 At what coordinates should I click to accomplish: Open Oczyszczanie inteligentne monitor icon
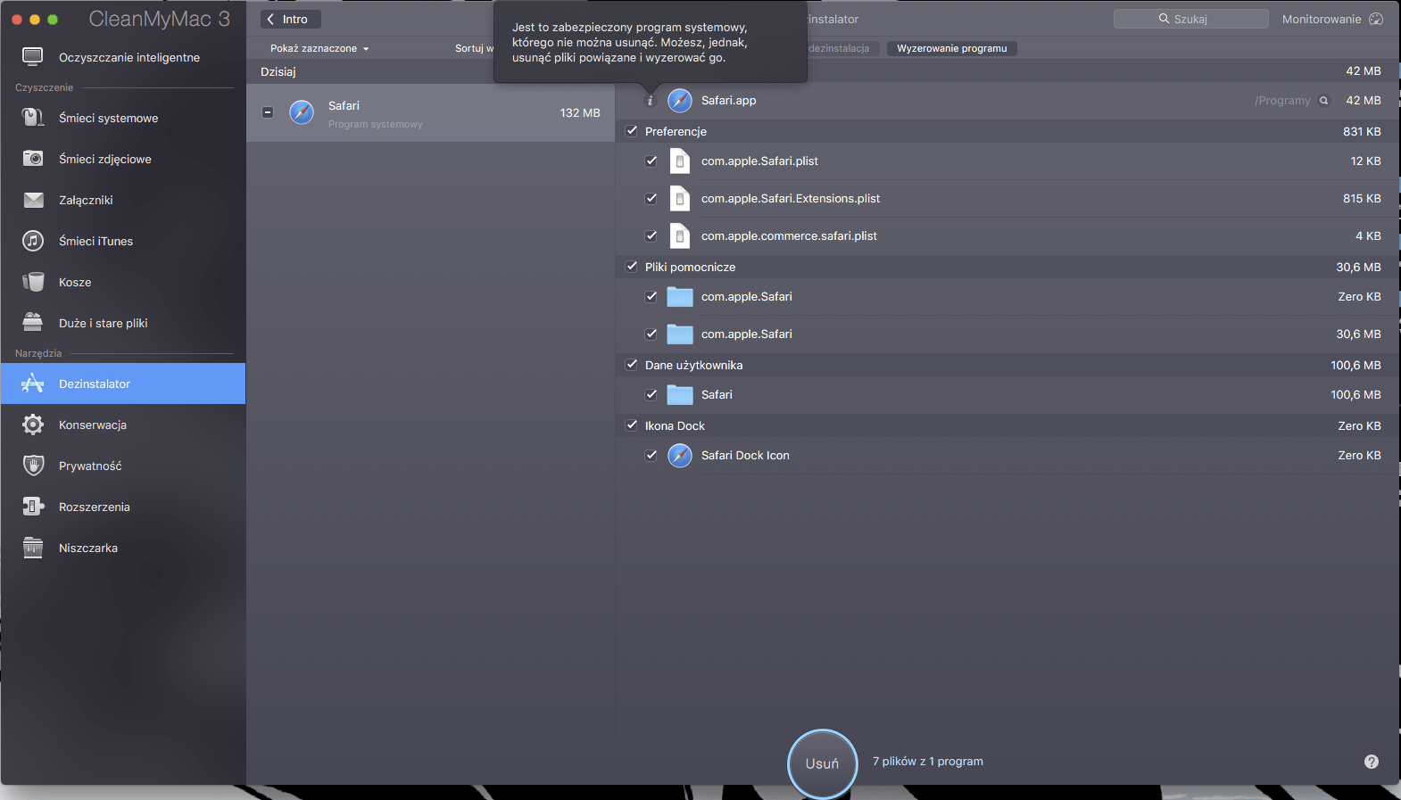pos(33,57)
